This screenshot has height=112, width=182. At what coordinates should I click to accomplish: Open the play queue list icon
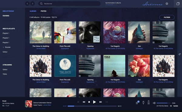[137, 103]
